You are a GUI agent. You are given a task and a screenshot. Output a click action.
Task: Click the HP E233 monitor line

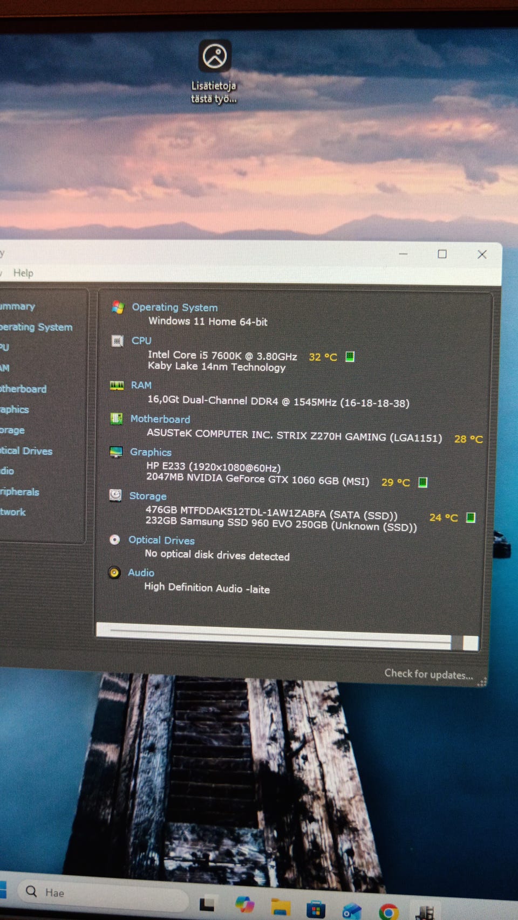click(213, 467)
